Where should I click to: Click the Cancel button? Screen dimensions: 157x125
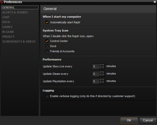click(148, 120)
